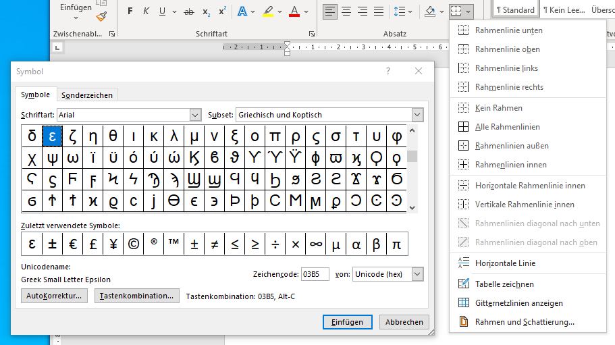Toggle Gitternetzlinien anzeigen
Viewport: 615px width, 345px height.
[527, 302]
